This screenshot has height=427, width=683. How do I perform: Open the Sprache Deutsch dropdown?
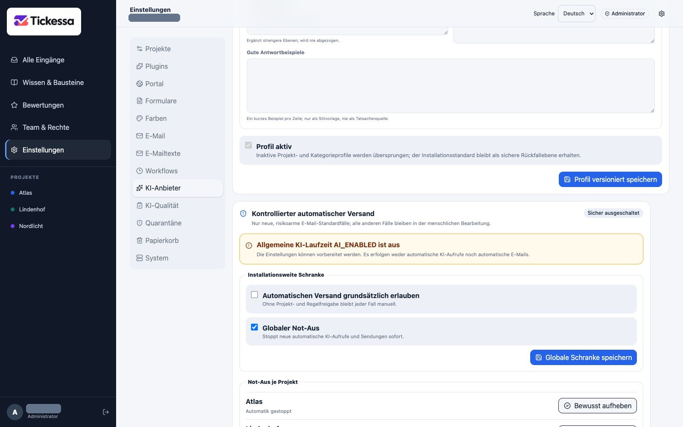(x=577, y=14)
